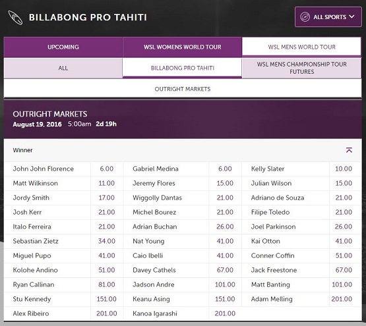Select Ryan Callinan odds 81.00
The height and width of the screenshot is (326, 366).
[107, 285]
